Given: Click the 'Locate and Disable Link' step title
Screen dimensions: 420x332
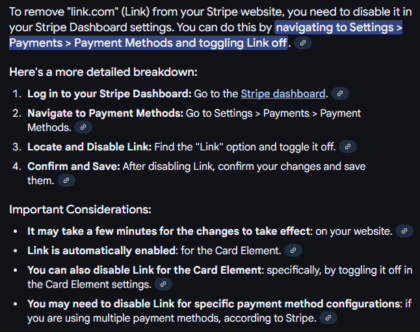Looking at the screenshot, I should point(89,147).
